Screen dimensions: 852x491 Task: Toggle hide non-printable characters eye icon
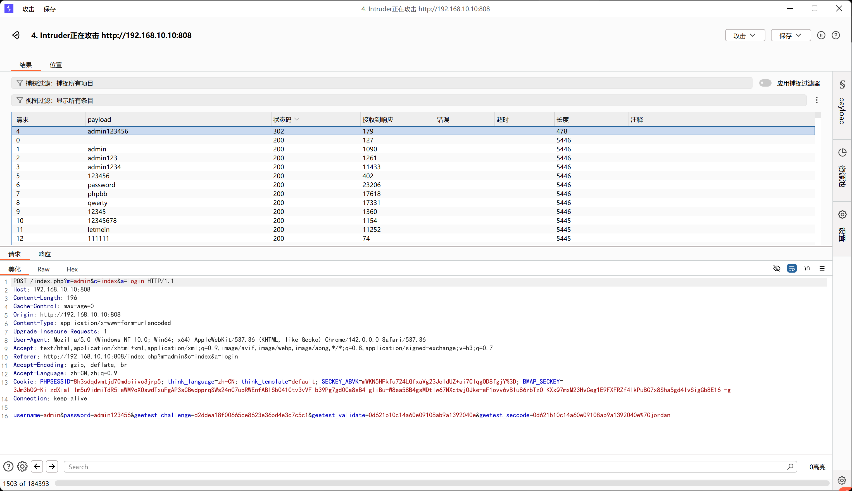pos(777,268)
